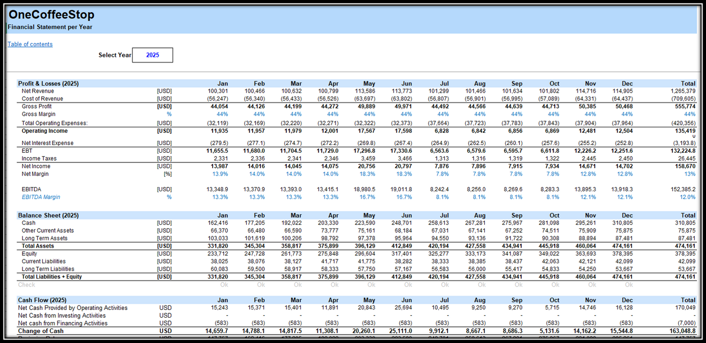Select the Net Income total 158,670
This screenshot has height=343, width=706.
click(685, 166)
